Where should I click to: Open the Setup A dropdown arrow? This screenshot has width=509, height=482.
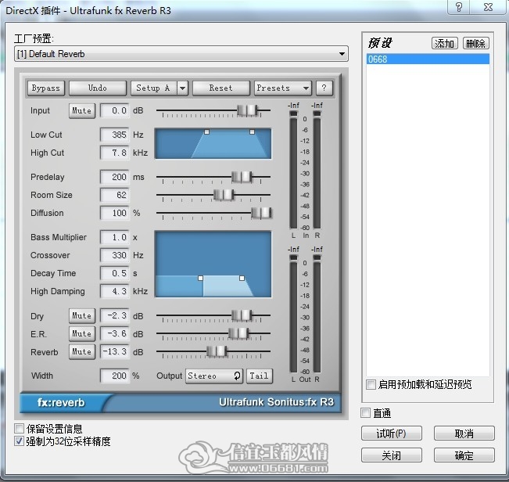pos(182,88)
